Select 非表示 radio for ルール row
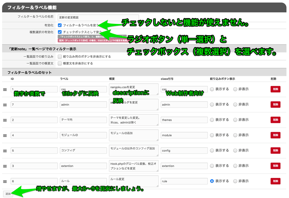 click(x=235, y=181)
